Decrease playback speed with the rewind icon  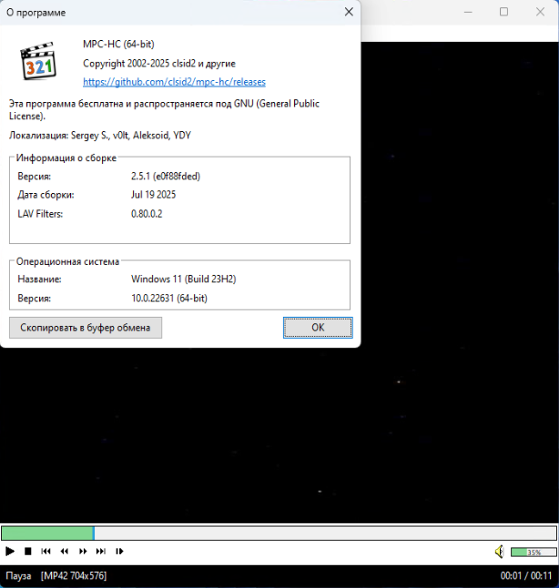pos(64,552)
